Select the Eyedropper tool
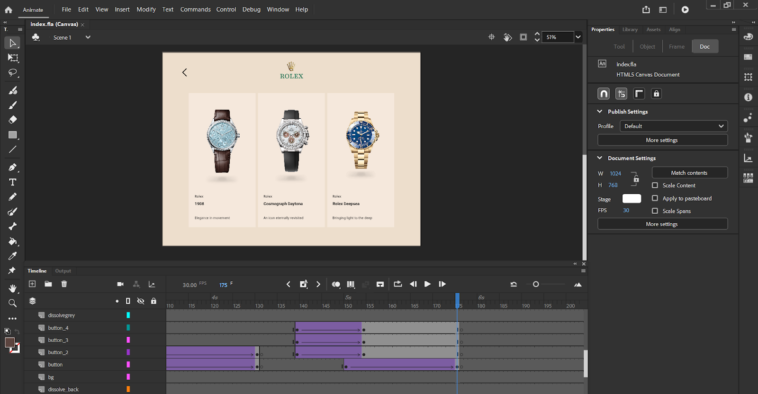 point(13,256)
